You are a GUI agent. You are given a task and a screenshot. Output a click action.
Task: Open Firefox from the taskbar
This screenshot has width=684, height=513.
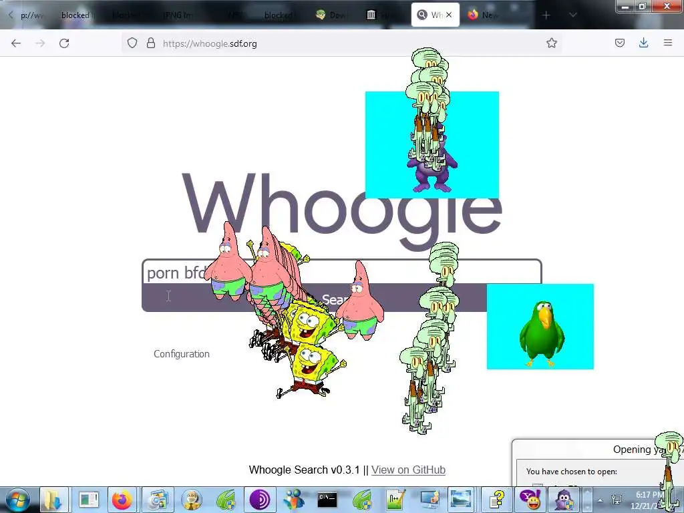point(122,500)
